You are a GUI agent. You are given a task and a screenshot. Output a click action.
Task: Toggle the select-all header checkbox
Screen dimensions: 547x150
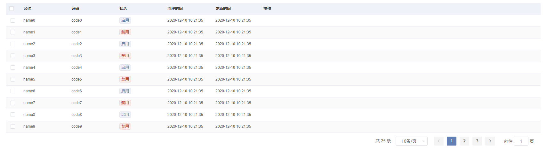(12, 9)
